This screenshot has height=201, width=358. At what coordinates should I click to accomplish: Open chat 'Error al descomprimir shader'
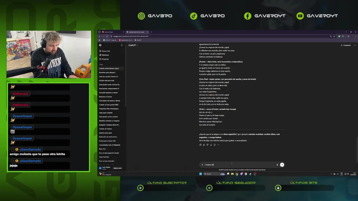point(109,153)
